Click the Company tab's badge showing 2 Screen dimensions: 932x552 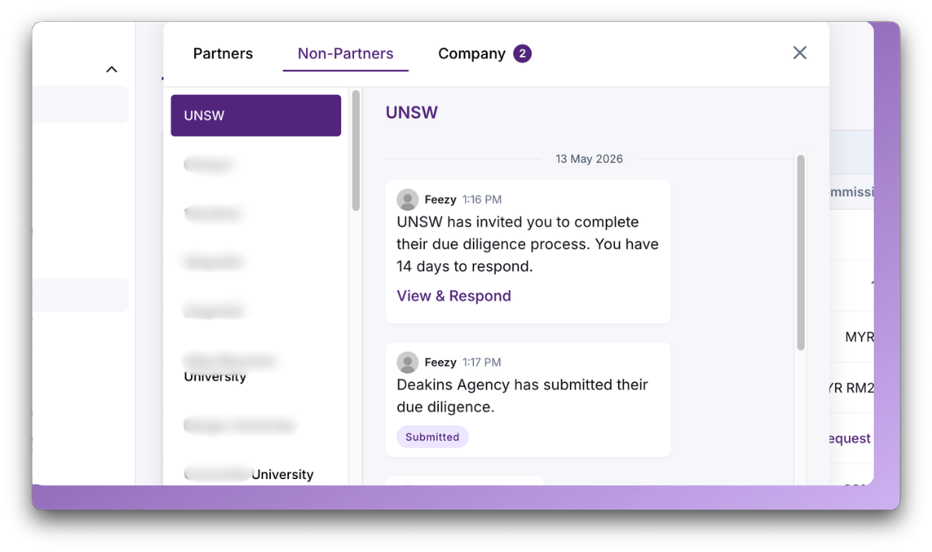pyautogui.click(x=522, y=54)
